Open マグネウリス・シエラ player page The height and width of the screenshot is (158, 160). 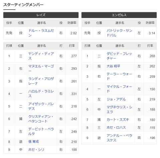(119, 109)
